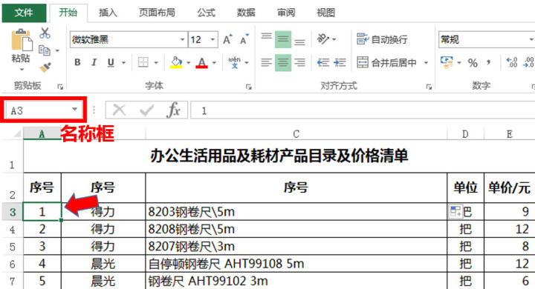Image resolution: width=535 pixels, height=289 pixels.
Task: Click the name box showing A3
Action: tap(43, 110)
